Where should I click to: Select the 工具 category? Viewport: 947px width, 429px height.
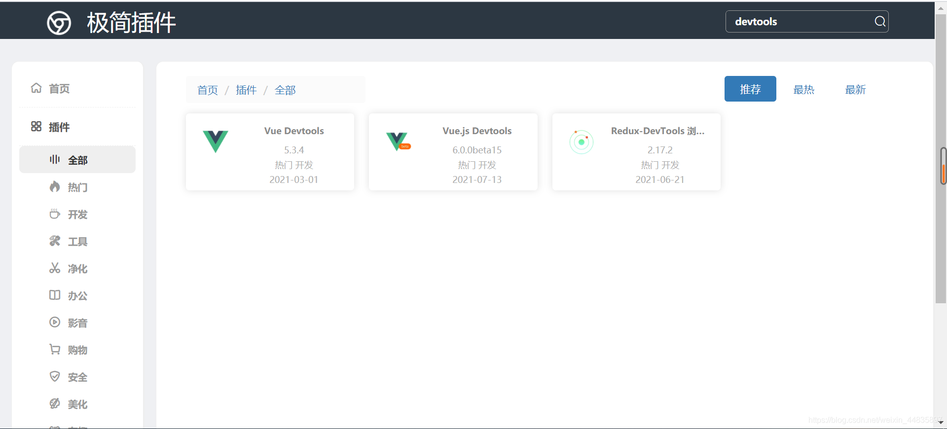point(77,241)
